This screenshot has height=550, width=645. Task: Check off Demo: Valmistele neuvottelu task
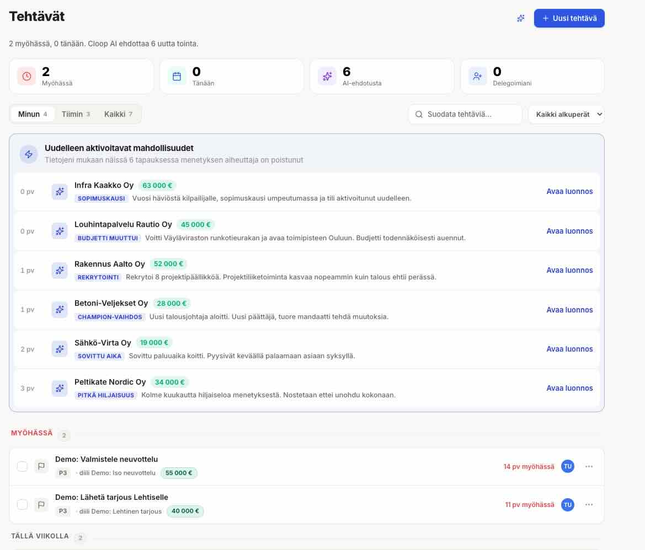pyautogui.click(x=22, y=466)
